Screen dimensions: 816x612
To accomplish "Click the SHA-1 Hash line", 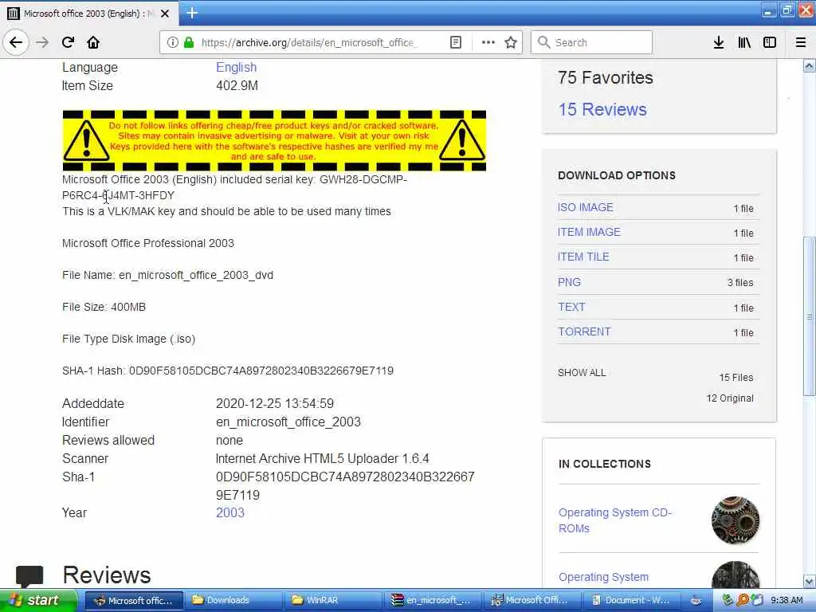I will click(x=228, y=371).
